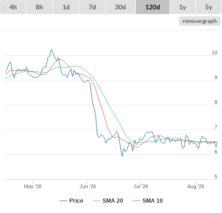Select the 5y time range
This screenshot has height=213, width=222.
(x=208, y=7)
